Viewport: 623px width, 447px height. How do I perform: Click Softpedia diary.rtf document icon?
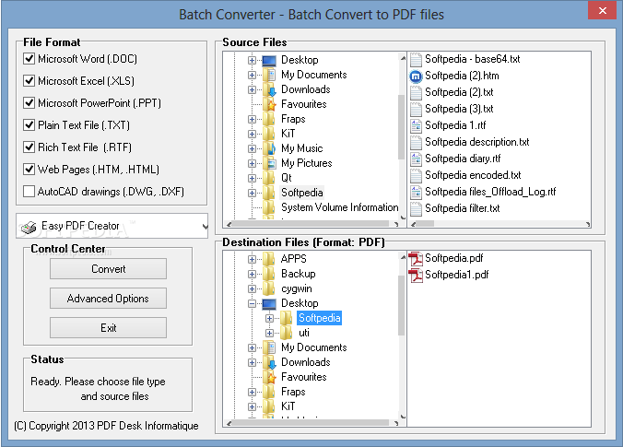point(416,159)
